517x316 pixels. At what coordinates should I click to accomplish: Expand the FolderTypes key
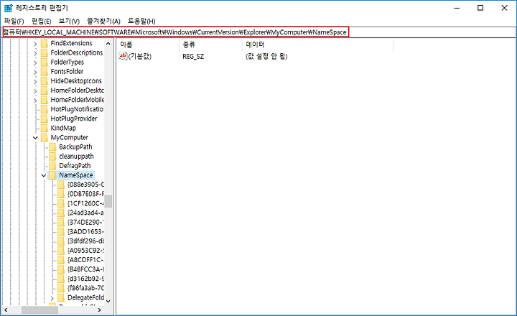coord(35,62)
